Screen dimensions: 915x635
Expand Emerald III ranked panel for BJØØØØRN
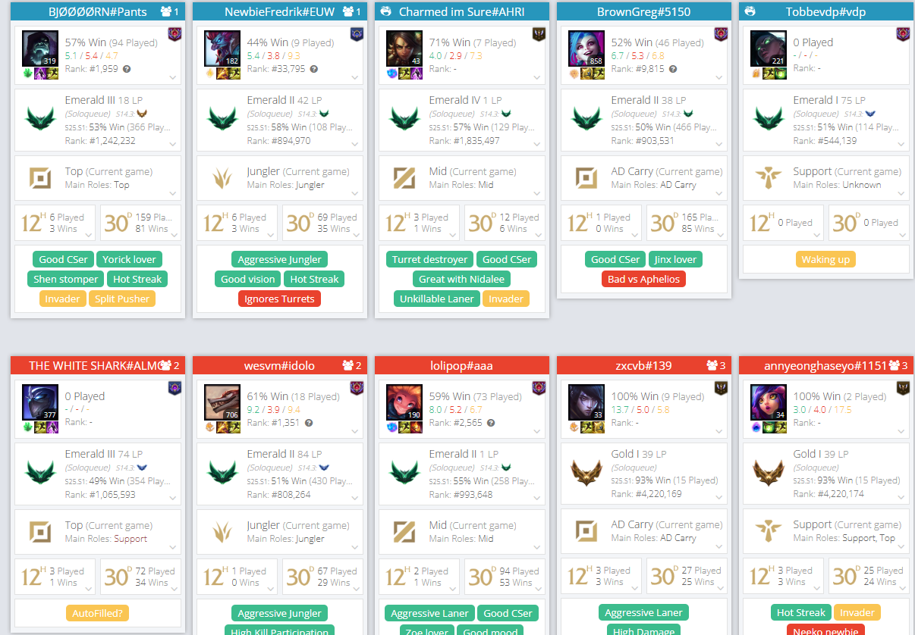point(173,143)
